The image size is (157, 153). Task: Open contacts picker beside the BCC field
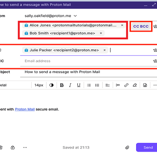(155, 61)
